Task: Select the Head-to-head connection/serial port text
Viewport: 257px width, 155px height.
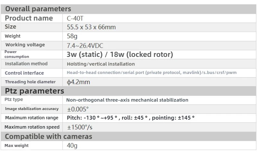Action: coord(151,73)
